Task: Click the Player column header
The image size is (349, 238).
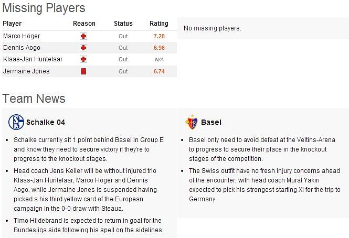Action: (12, 24)
